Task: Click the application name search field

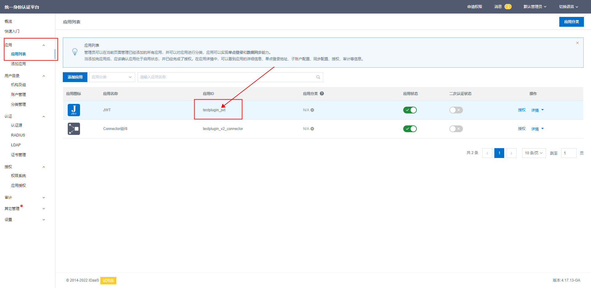Action: (x=226, y=77)
